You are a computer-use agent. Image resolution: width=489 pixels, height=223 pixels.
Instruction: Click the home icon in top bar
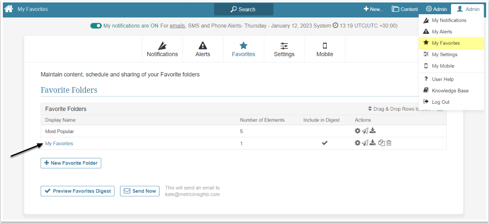pos(9,9)
